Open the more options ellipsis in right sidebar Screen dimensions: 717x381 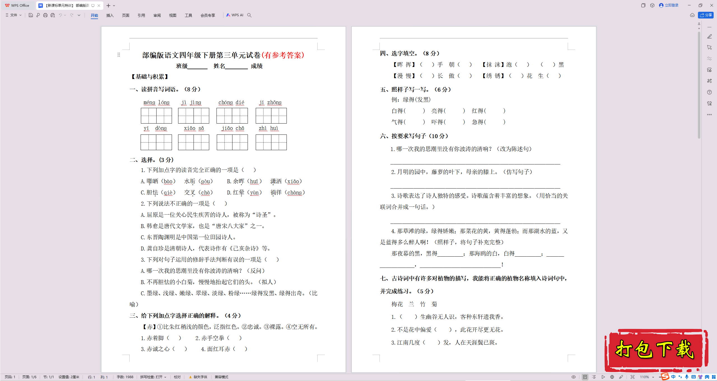pos(709,115)
